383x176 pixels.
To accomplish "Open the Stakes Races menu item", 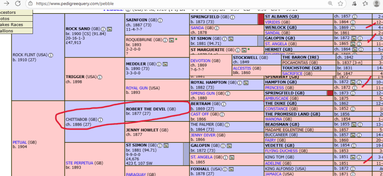I will (11, 25).
